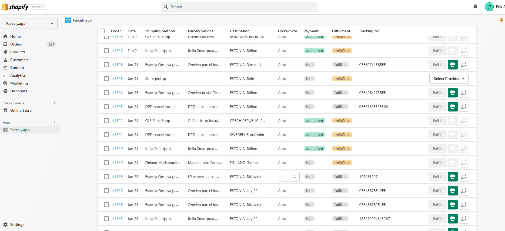This screenshot has width=505, height=231.
Task: Click the greyed print icon for order #1319
Action: (x=453, y=163)
